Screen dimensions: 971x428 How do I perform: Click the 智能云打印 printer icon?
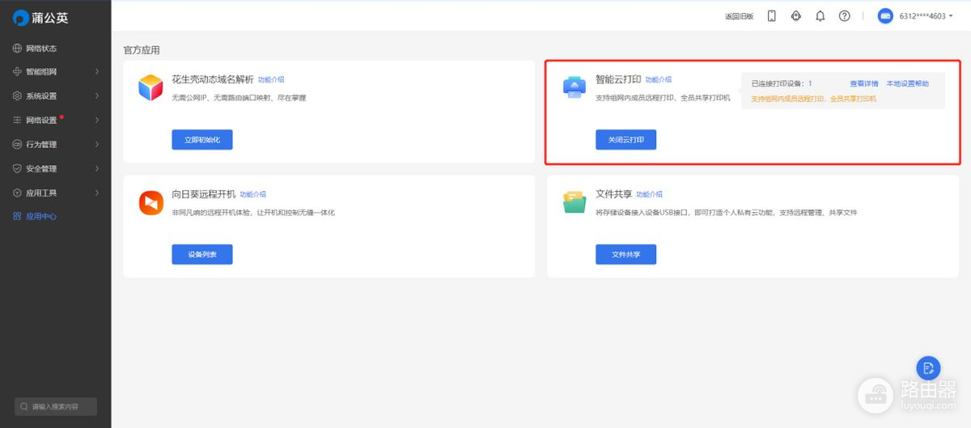[575, 87]
